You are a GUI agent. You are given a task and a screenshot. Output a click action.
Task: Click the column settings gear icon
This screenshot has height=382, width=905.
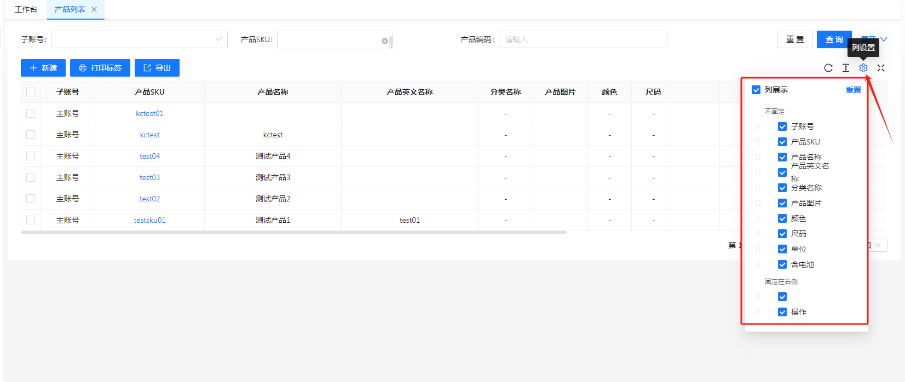(x=863, y=68)
